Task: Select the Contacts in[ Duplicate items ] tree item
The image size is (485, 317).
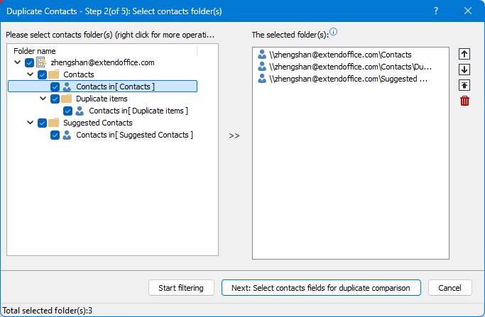Action: coord(138,111)
